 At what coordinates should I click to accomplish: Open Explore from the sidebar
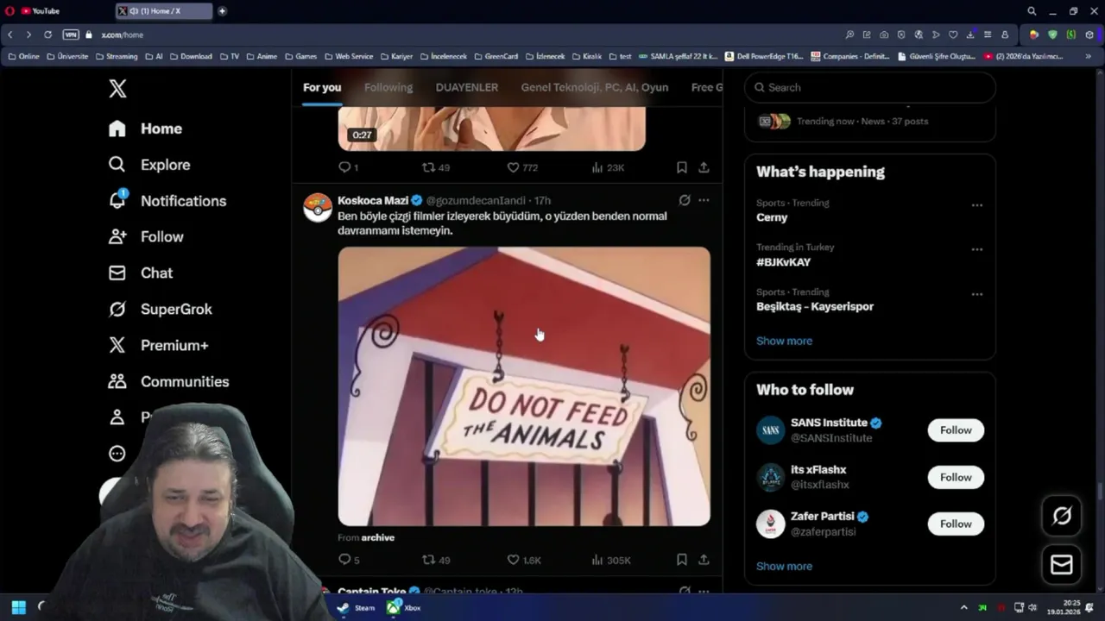pyautogui.click(x=148, y=165)
